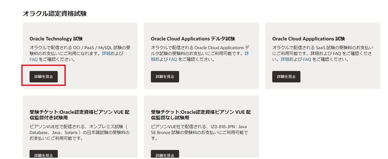Select the オンプレミス試験 Database、Java、Solaris description
Image resolution: width=388 pixels, height=159 pixels.
(79, 132)
